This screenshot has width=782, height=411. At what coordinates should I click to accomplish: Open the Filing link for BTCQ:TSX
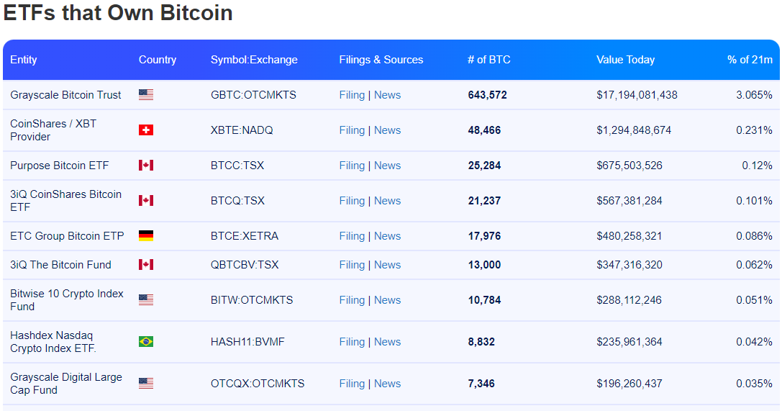click(352, 201)
